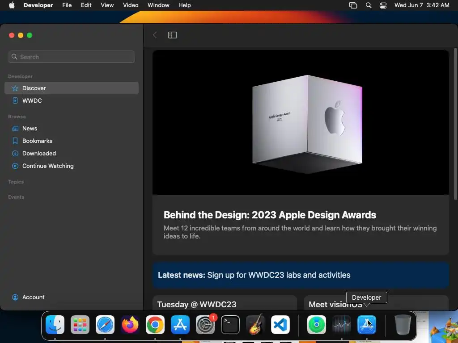Click the red window close button
The height and width of the screenshot is (343, 458).
click(12, 35)
